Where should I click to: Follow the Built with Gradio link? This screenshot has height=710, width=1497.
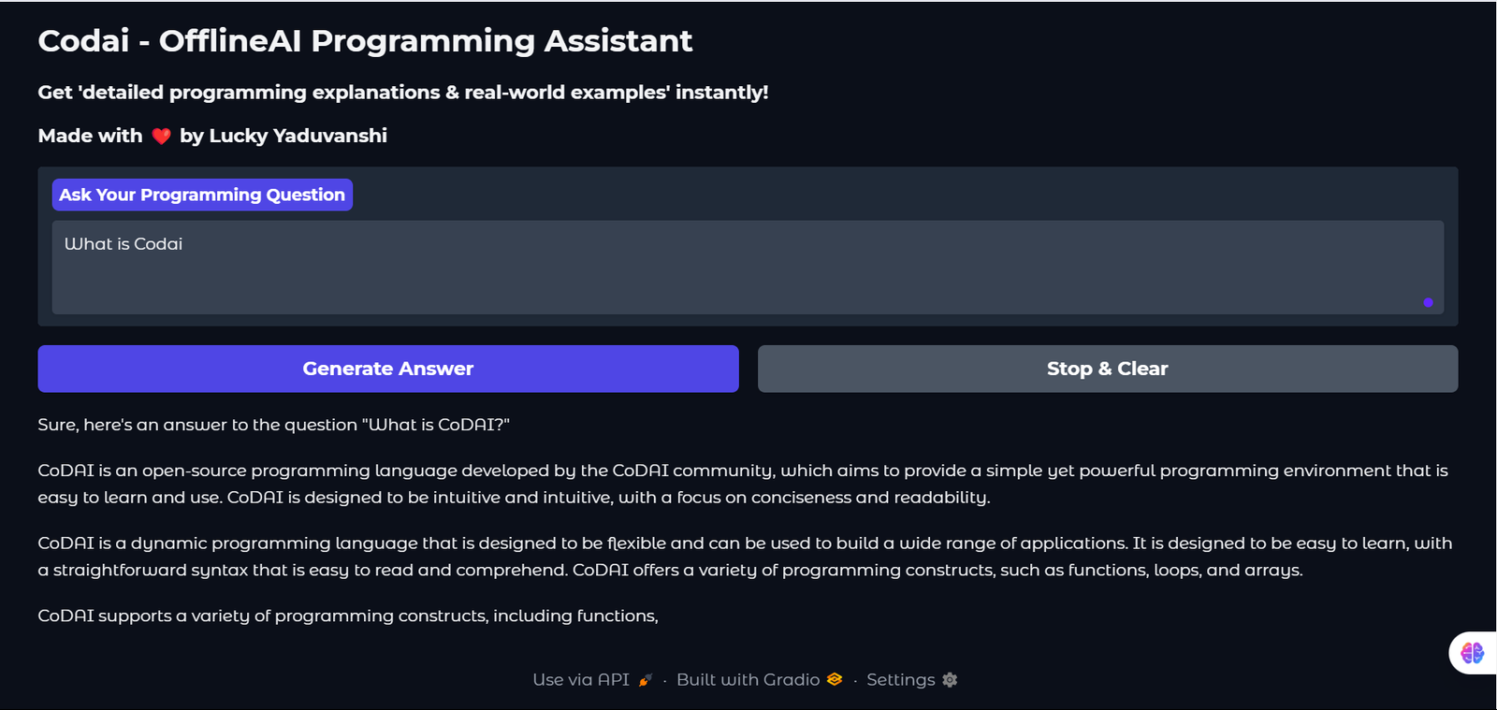tap(747, 680)
